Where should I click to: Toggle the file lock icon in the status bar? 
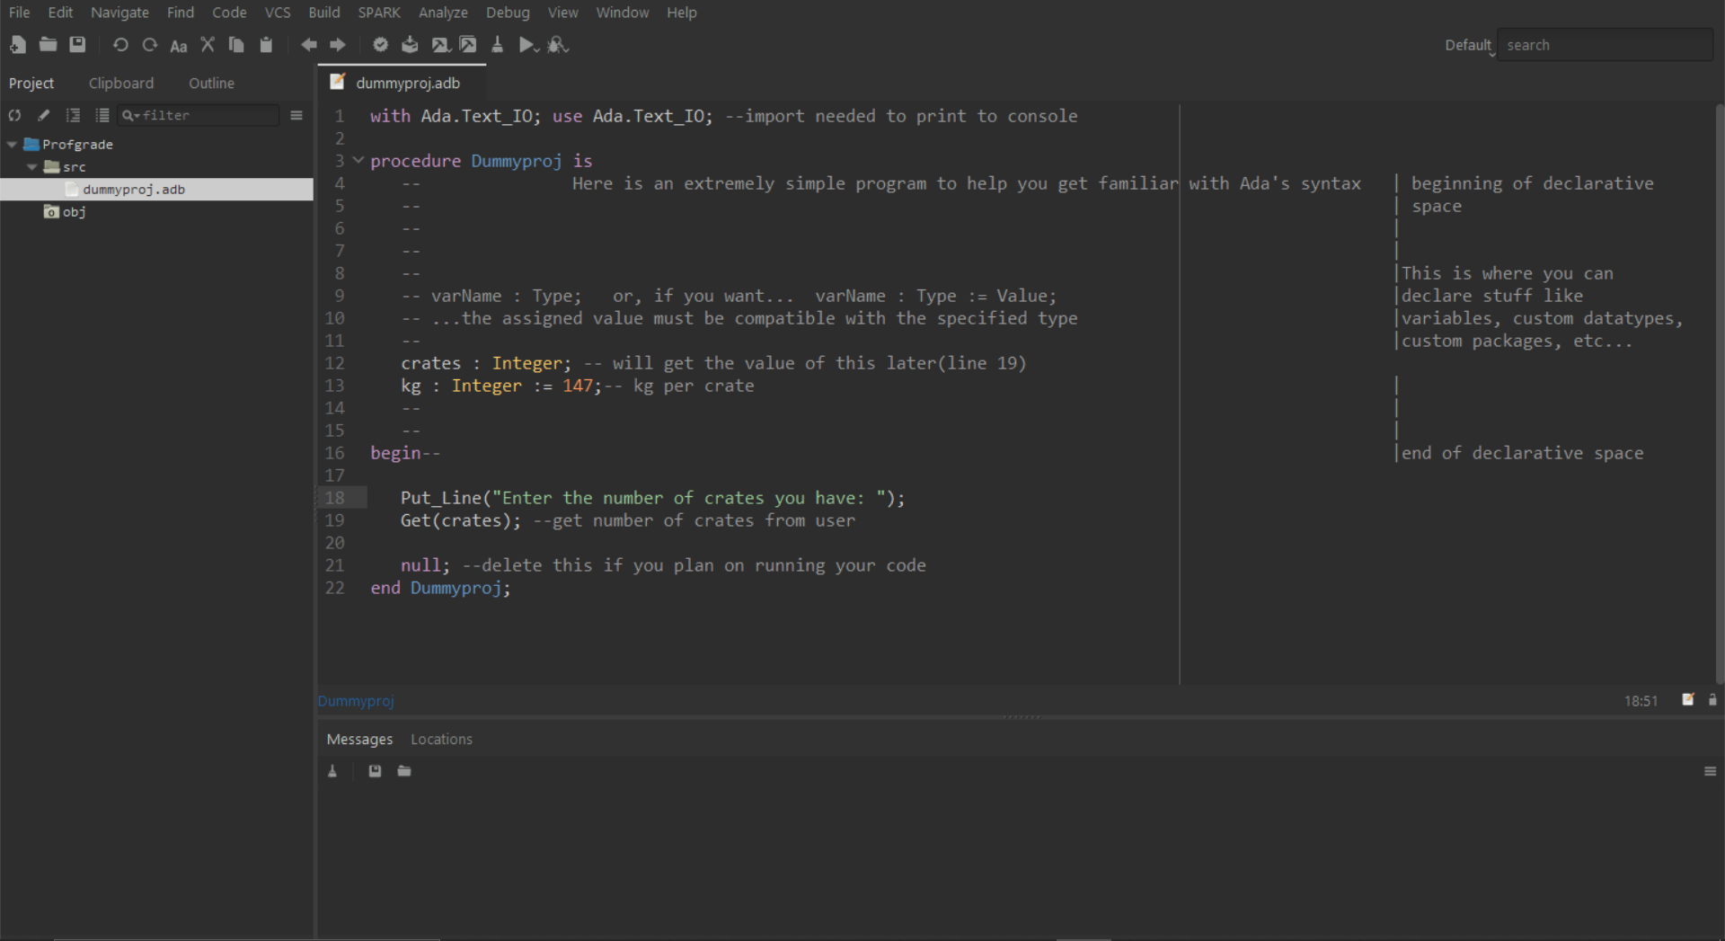click(x=1712, y=699)
